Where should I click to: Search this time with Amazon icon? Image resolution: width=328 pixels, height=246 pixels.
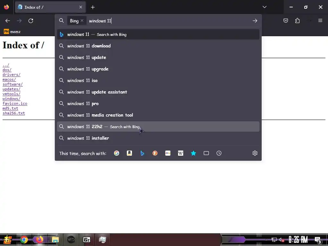click(x=129, y=153)
